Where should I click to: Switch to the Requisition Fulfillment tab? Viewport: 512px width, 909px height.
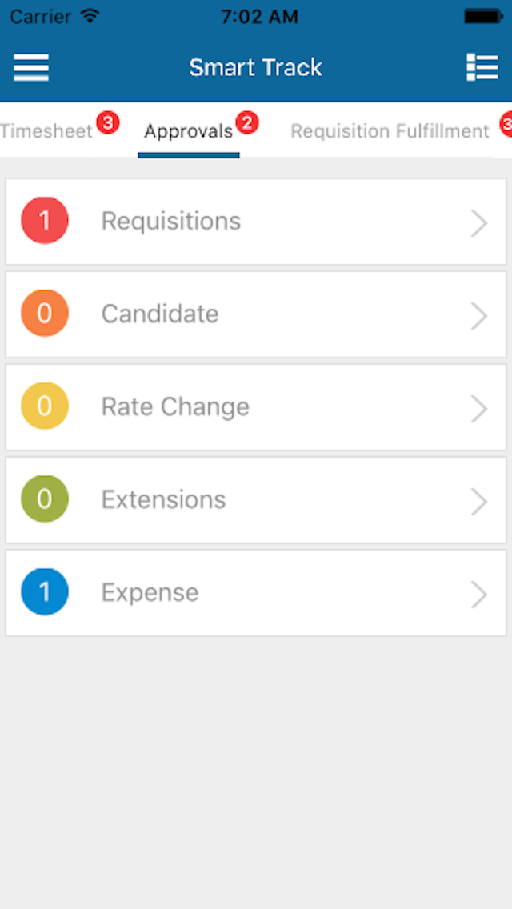pyautogui.click(x=390, y=131)
